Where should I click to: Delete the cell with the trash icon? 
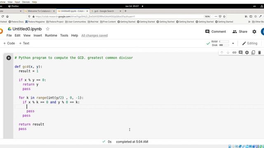259,53
